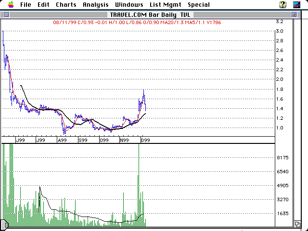Click the red quote data line 08/11/99
The height and width of the screenshot is (231, 308).
[x=137, y=23]
